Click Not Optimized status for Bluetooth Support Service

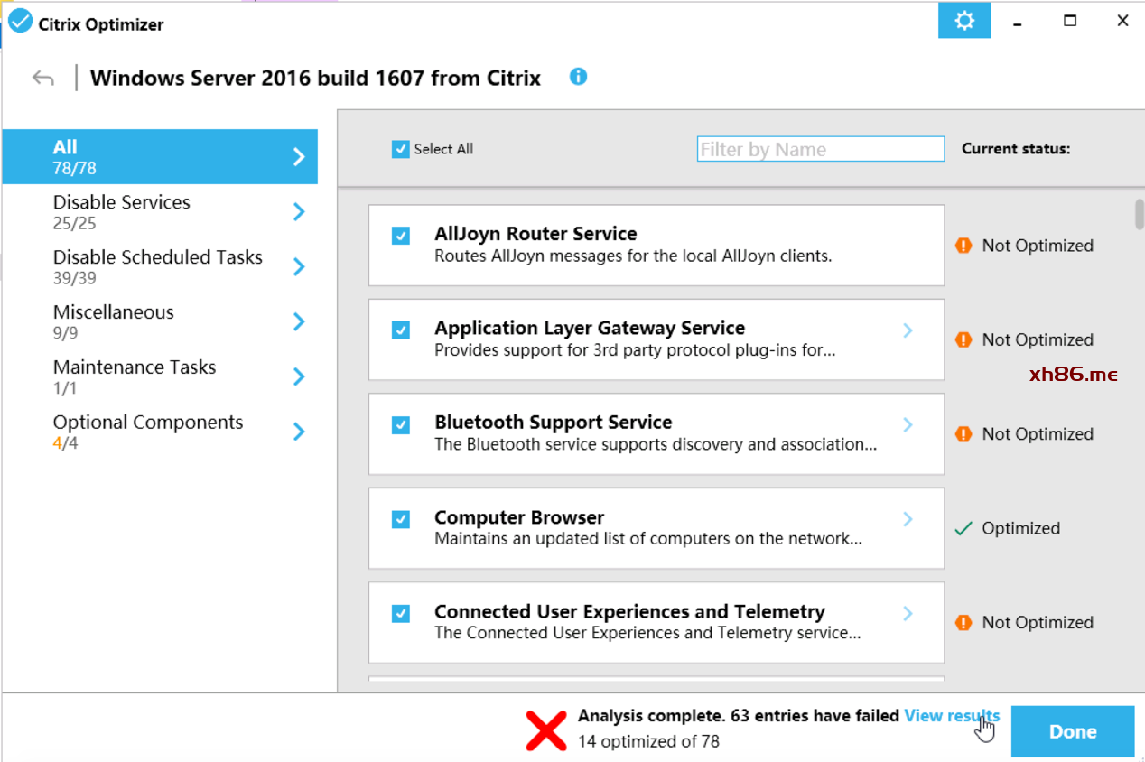tap(1038, 434)
